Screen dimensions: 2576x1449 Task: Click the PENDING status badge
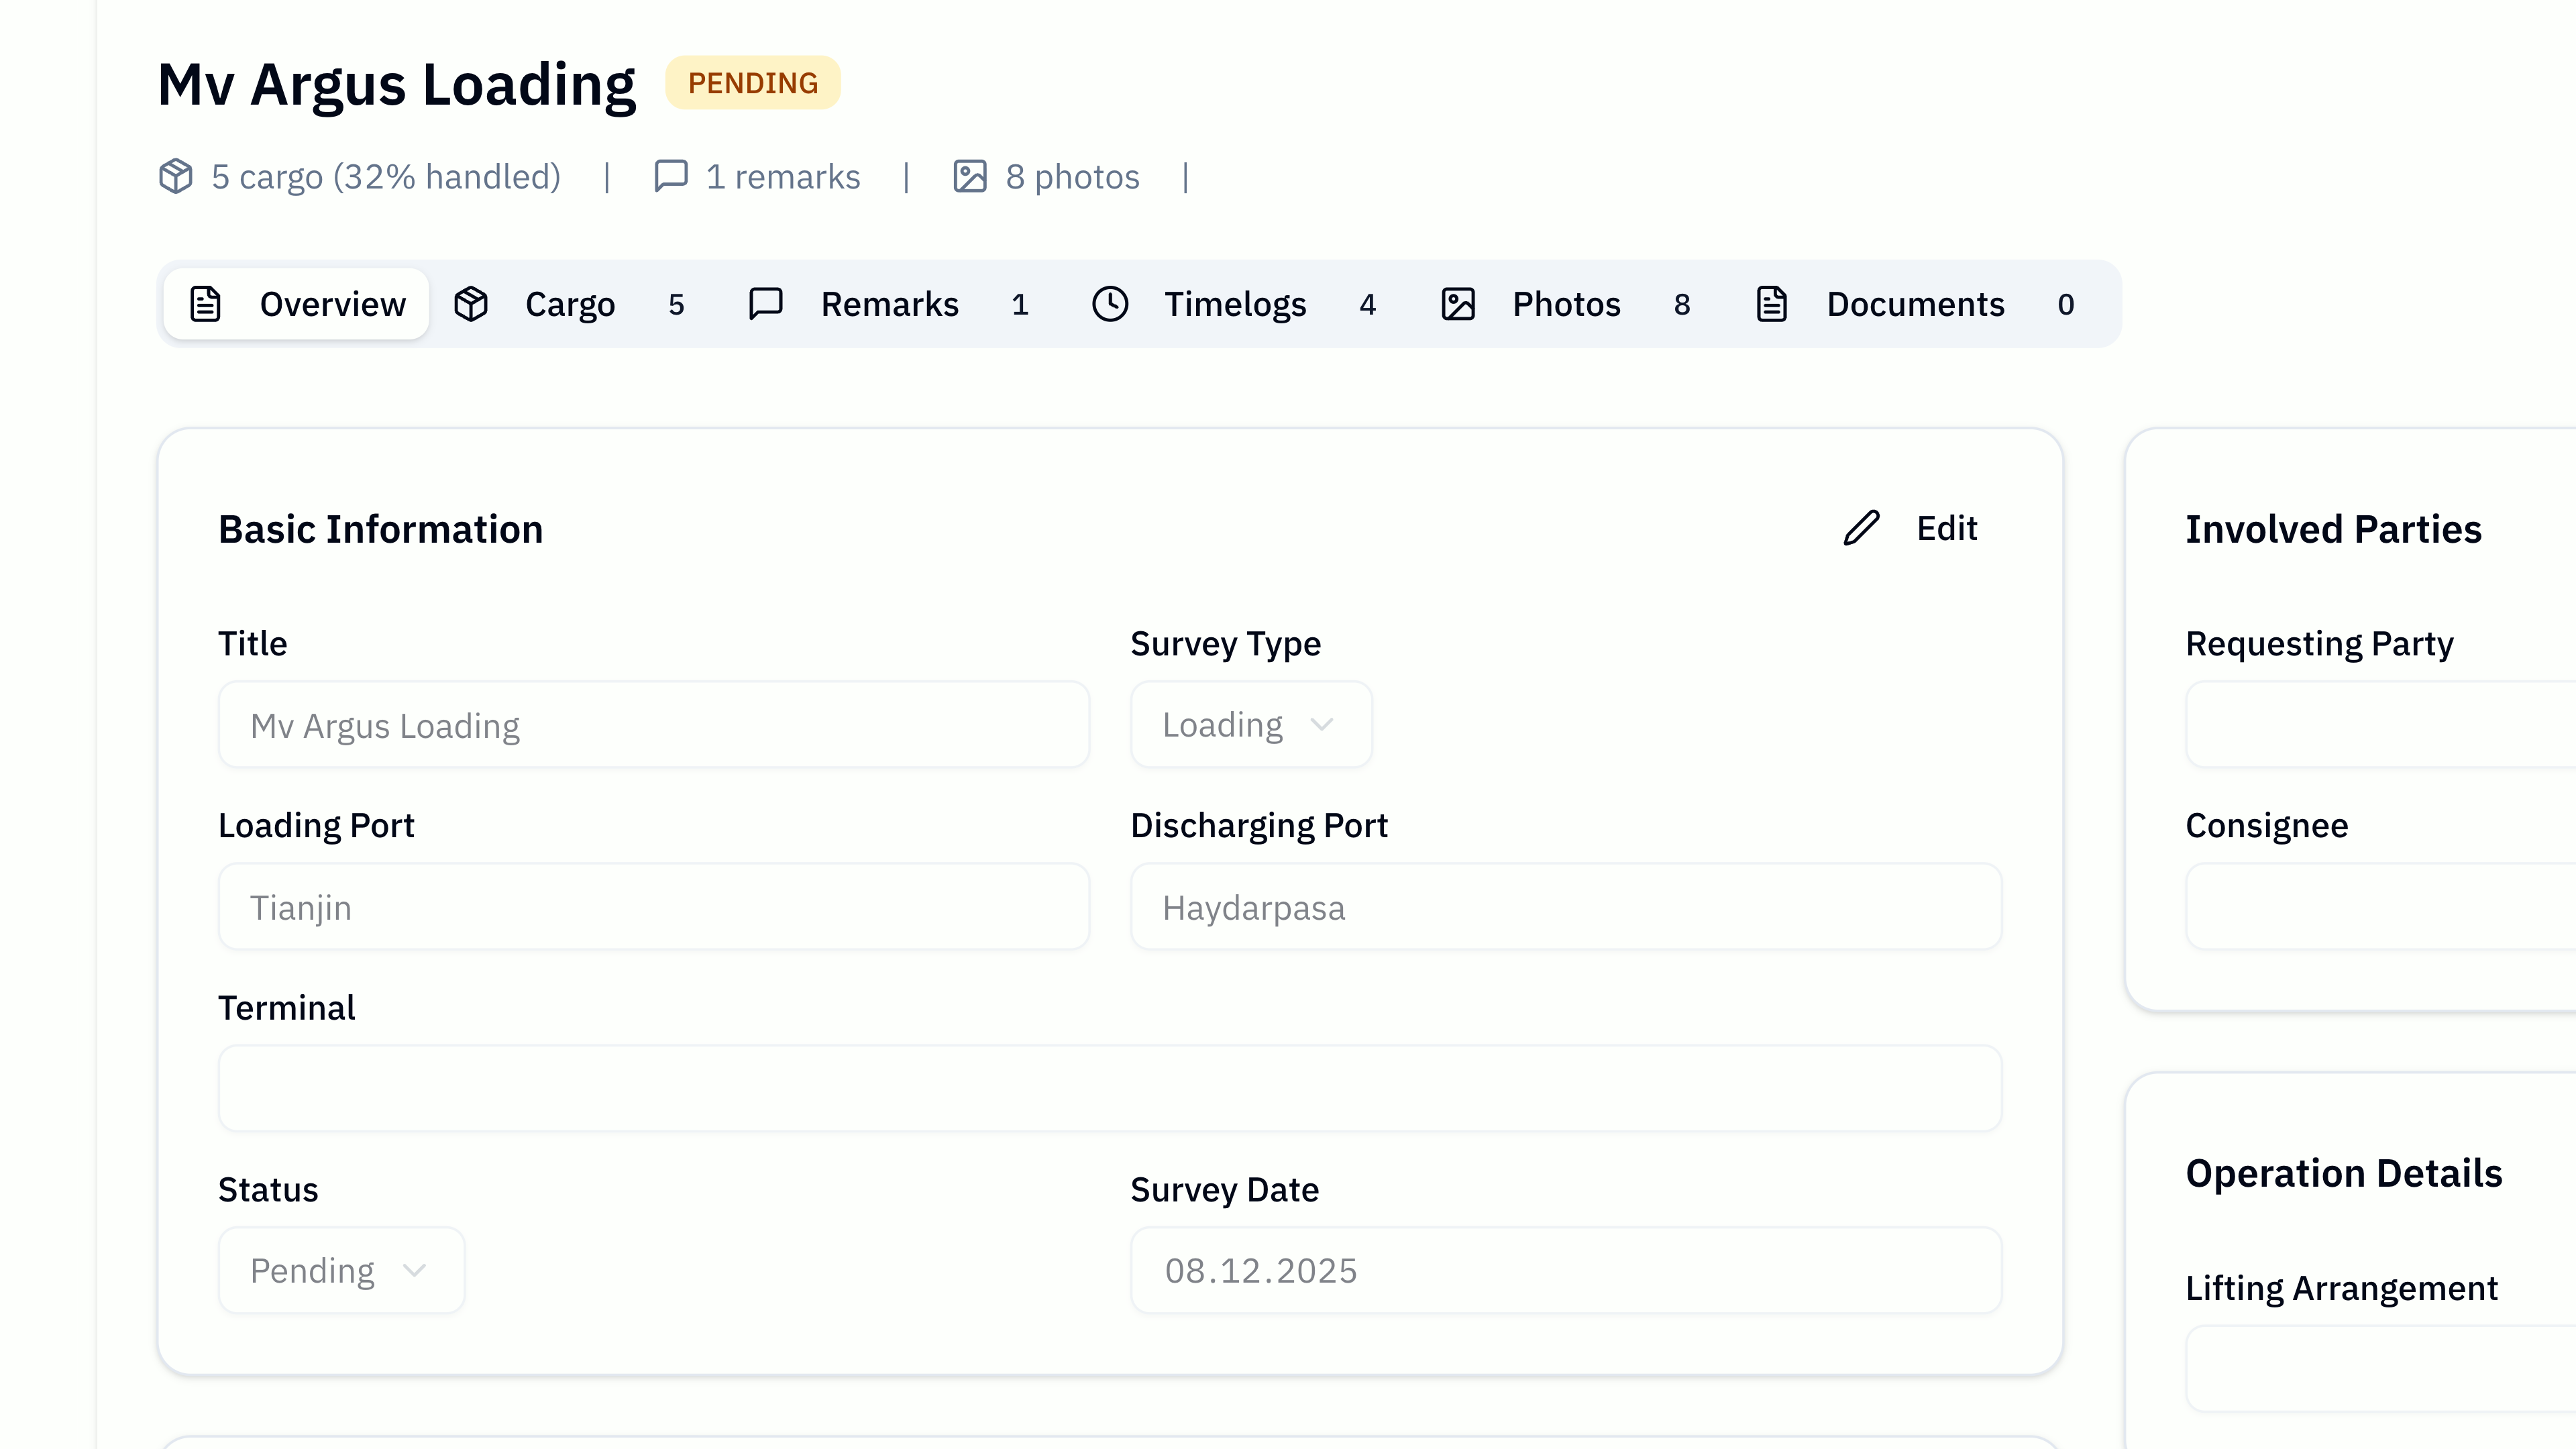click(x=753, y=83)
